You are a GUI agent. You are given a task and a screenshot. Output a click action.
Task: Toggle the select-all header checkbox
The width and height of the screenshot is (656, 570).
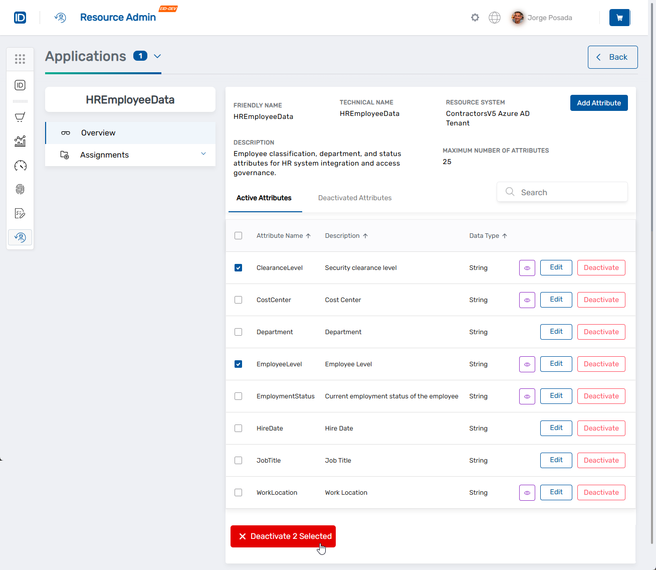239,236
